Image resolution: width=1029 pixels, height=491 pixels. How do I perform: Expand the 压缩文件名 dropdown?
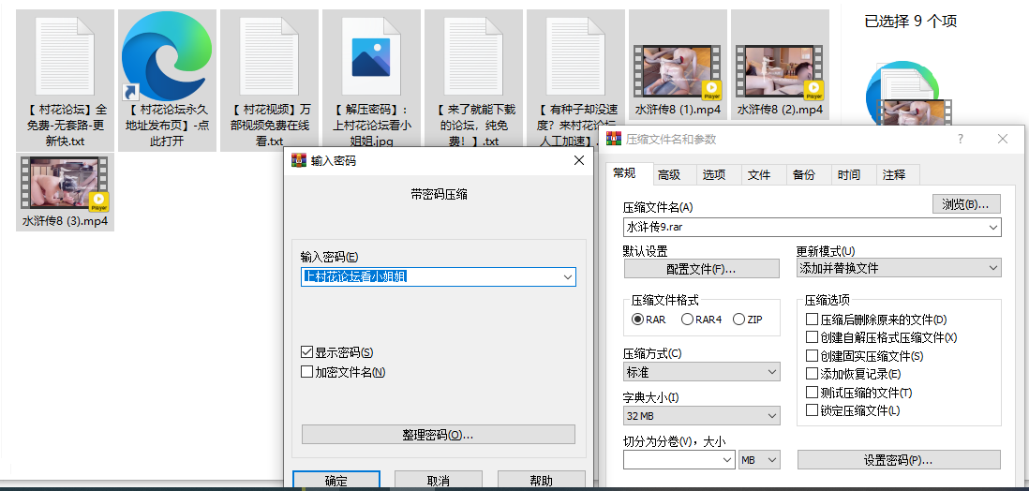click(993, 228)
